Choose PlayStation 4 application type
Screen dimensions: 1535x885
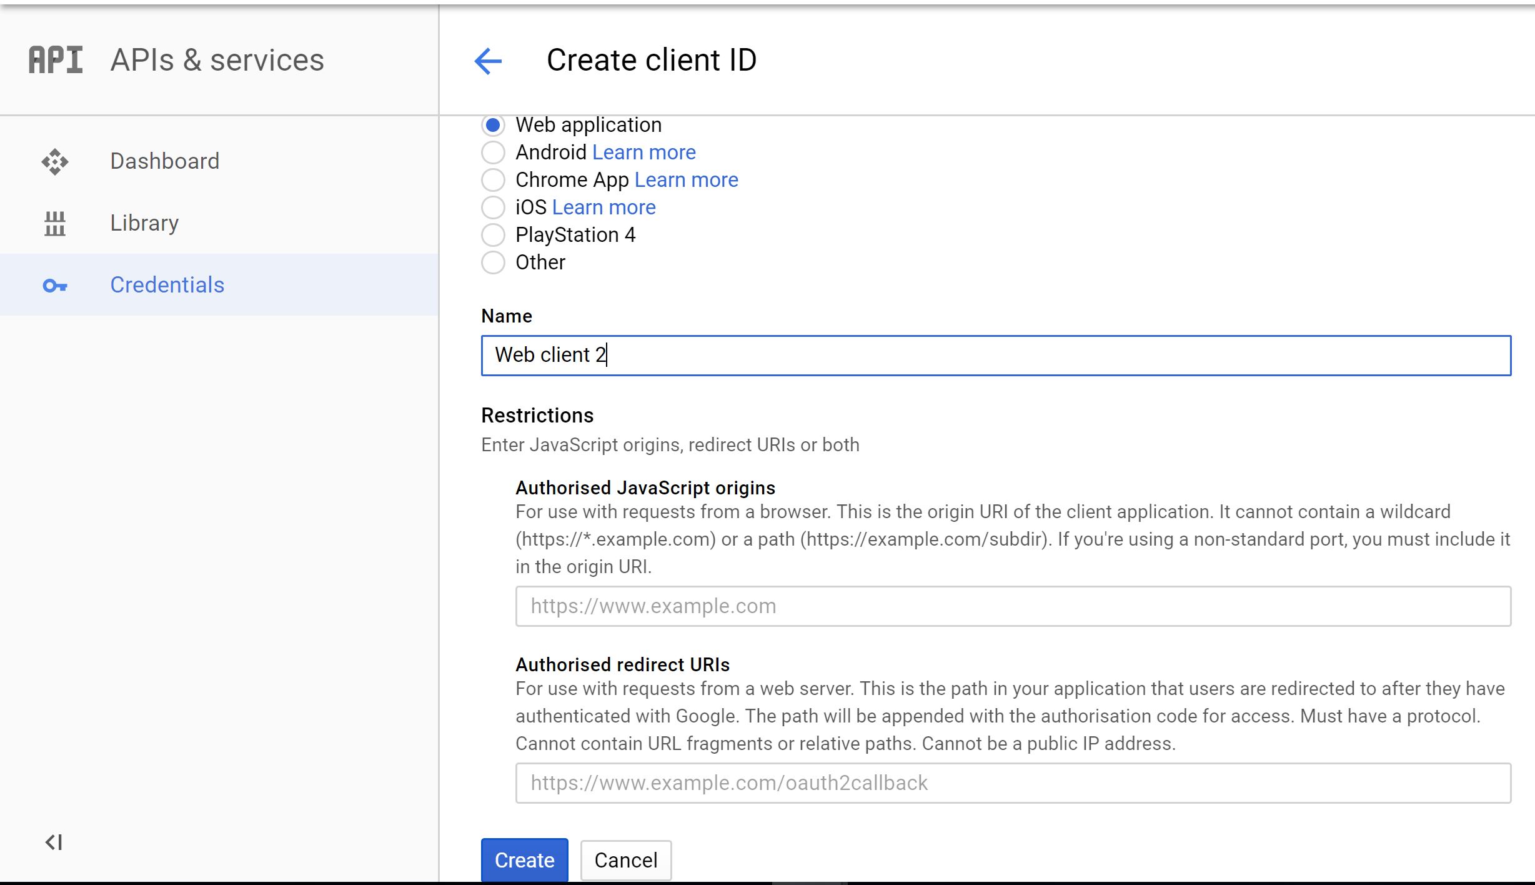[493, 235]
